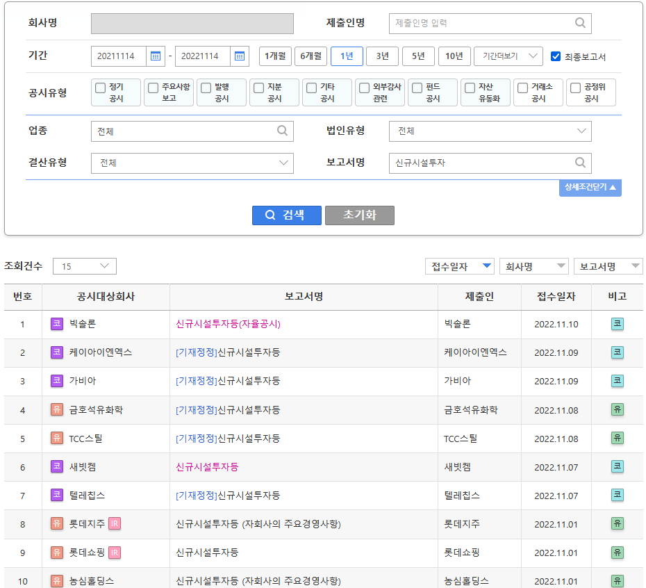Select the 6개월 period option
The image size is (646, 588).
click(311, 56)
